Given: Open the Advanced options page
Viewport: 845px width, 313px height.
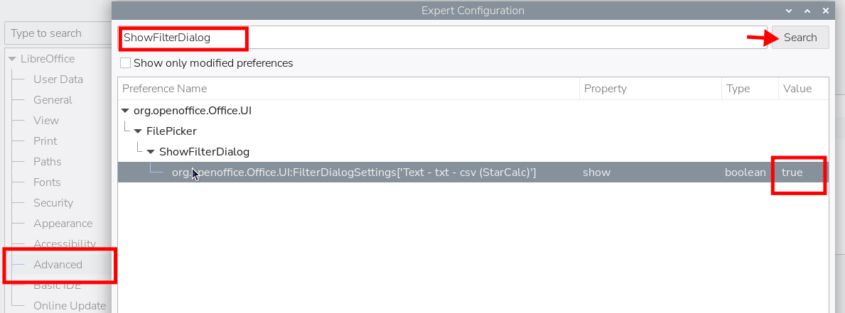Looking at the screenshot, I should point(58,265).
